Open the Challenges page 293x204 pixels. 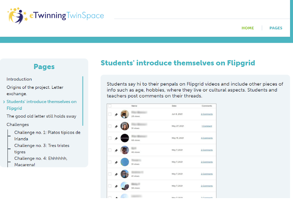(x=17, y=124)
